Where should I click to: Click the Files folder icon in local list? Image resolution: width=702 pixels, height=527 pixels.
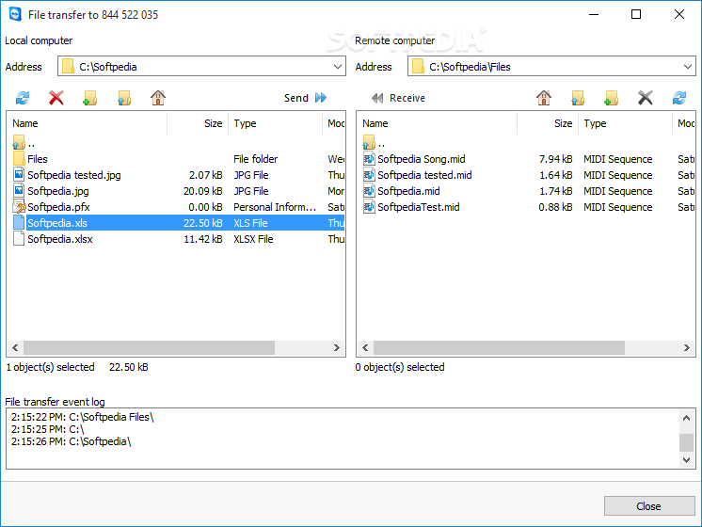point(19,158)
